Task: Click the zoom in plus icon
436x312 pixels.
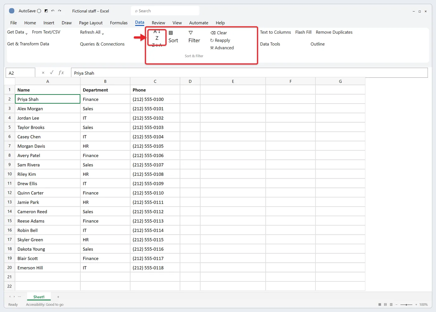Action: pos(416,305)
